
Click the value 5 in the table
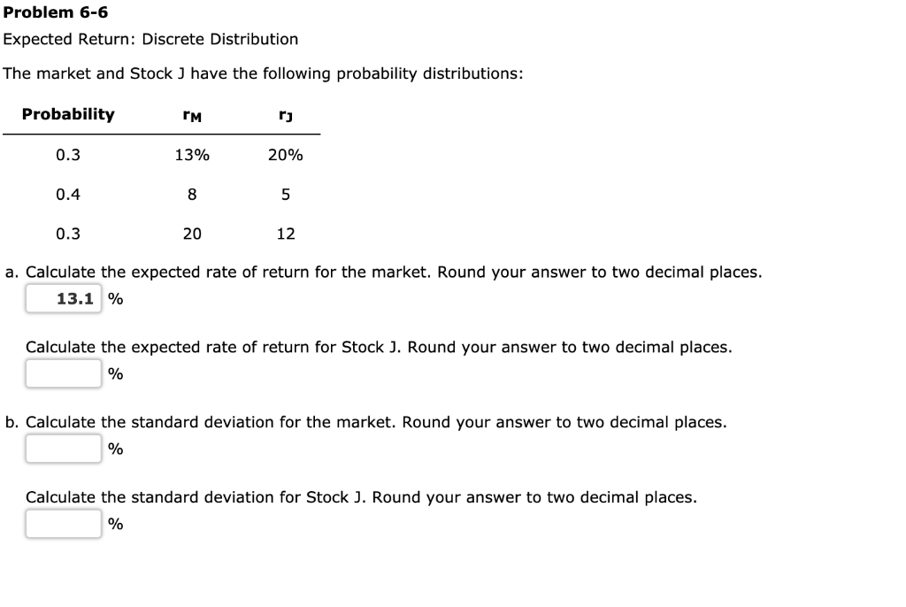coord(285,194)
